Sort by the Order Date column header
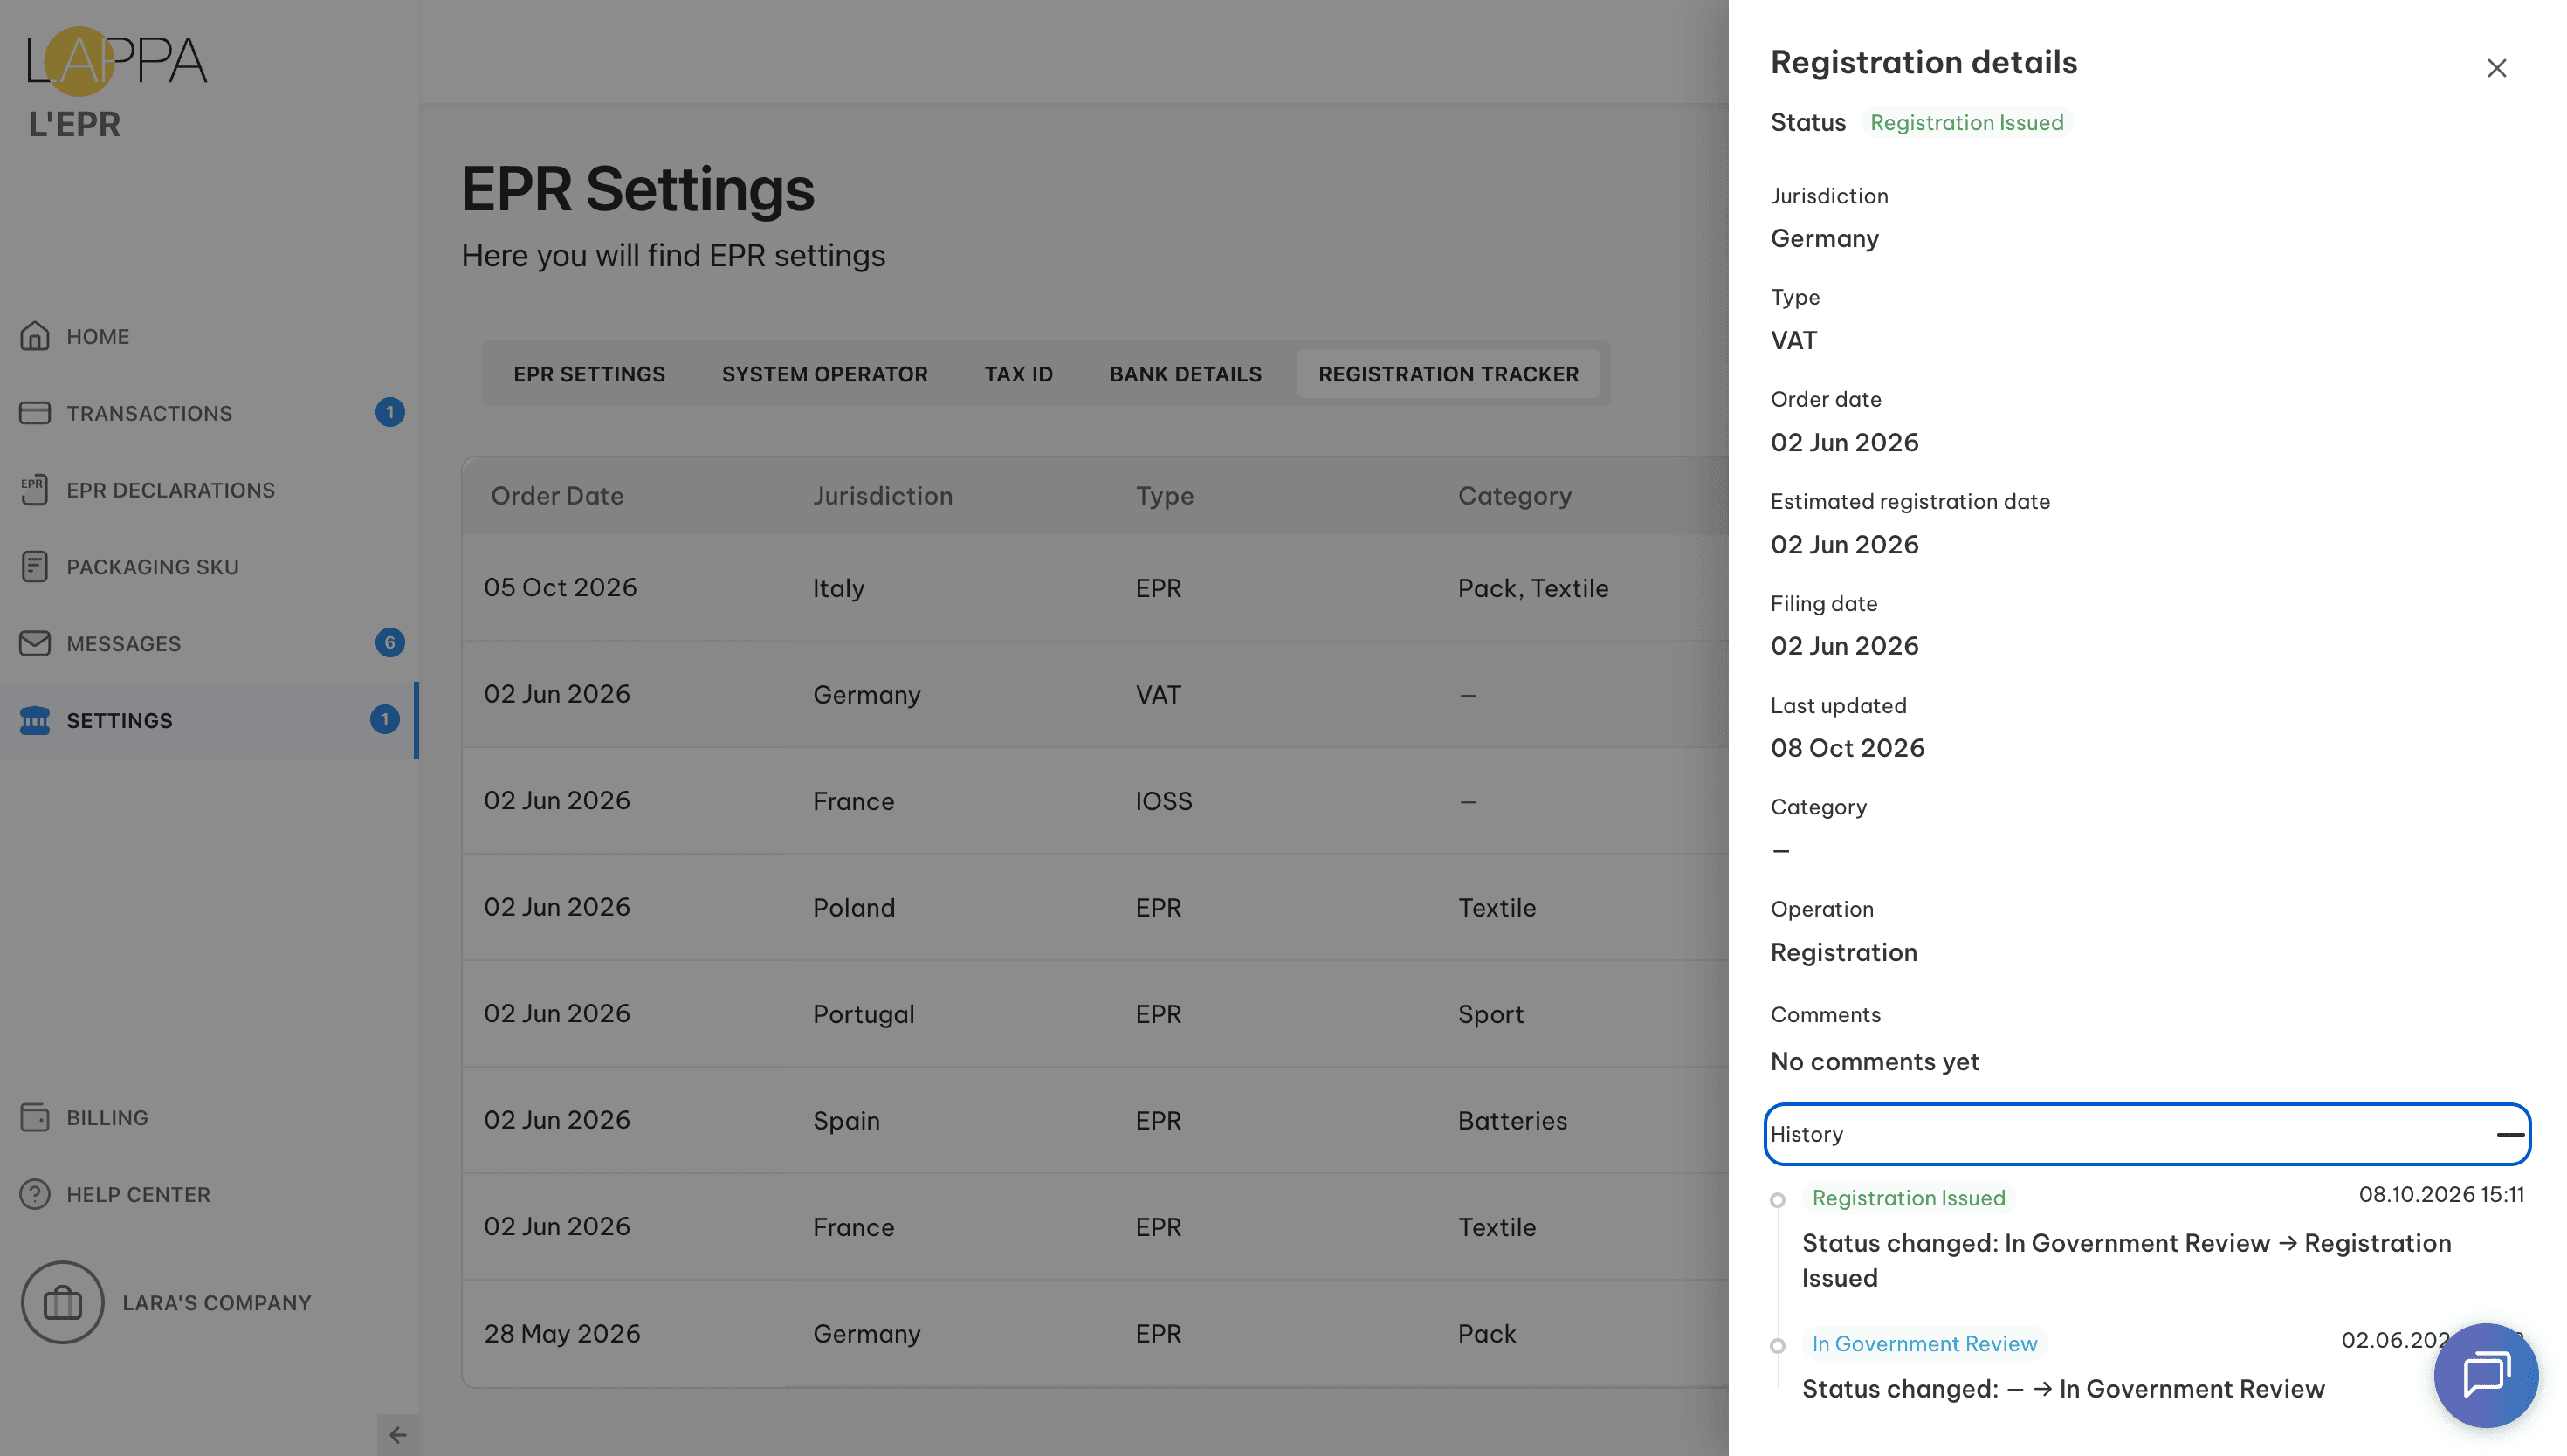The image size is (2567, 1456). click(x=557, y=496)
